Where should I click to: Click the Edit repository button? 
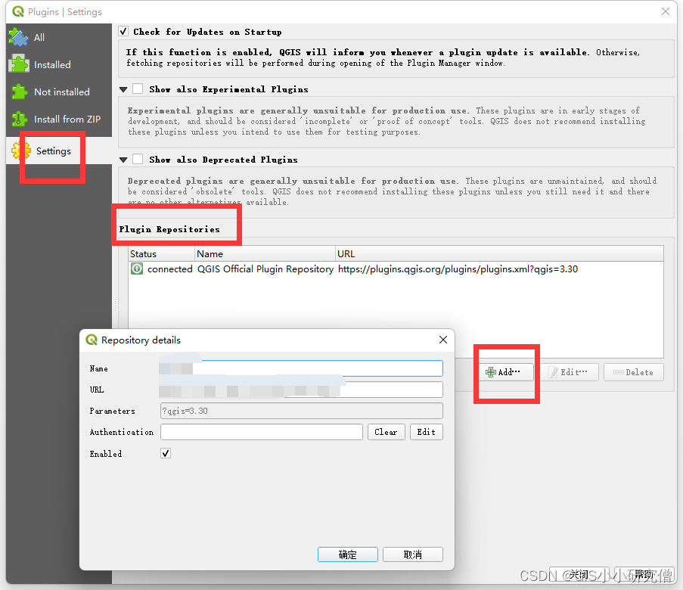[x=570, y=372]
